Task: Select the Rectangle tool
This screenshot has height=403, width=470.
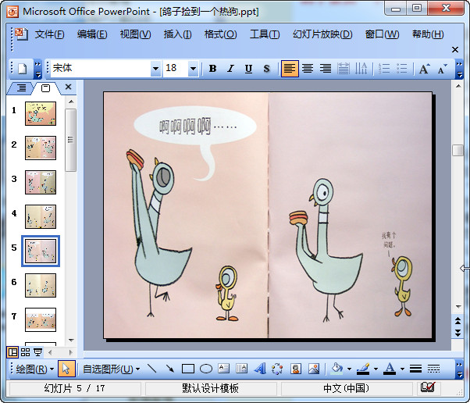Action: 188,369
